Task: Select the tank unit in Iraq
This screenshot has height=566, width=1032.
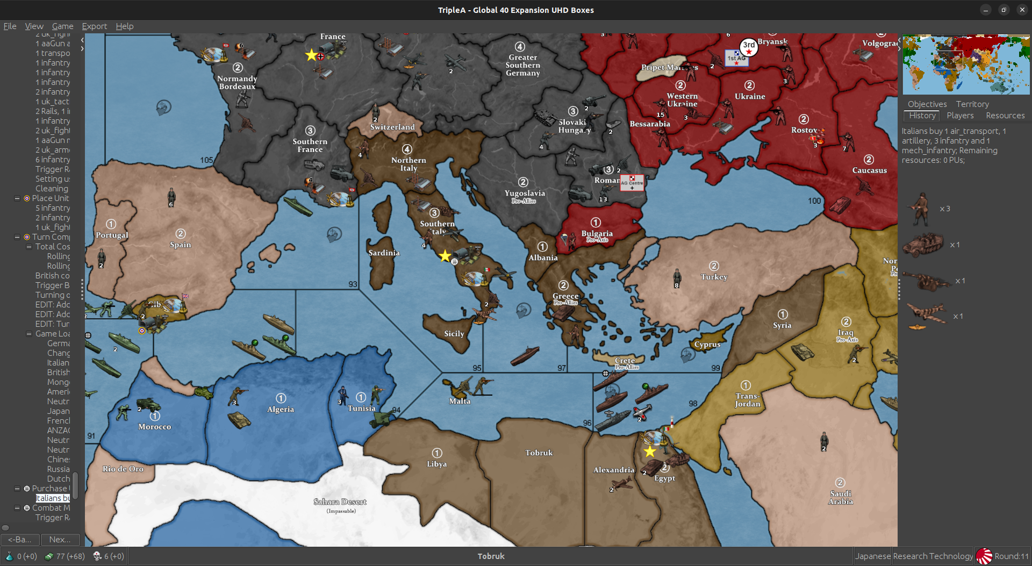Action: [802, 352]
